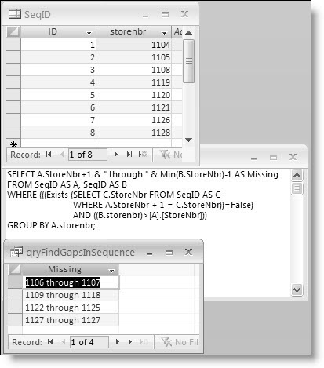The height and width of the screenshot is (368, 324).
Task: Click select-all corner box in SeqID table
Action: pos(13,32)
